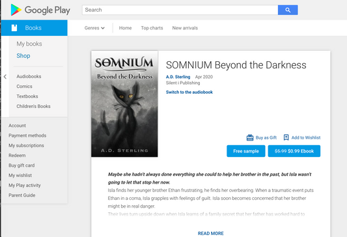
Task: Open the Parent Guide
Action: coord(22,195)
